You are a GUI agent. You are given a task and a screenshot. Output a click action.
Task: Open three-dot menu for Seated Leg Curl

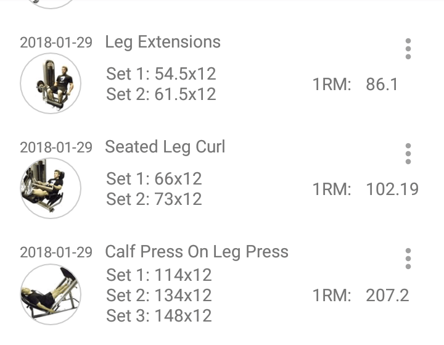click(x=408, y=154)
